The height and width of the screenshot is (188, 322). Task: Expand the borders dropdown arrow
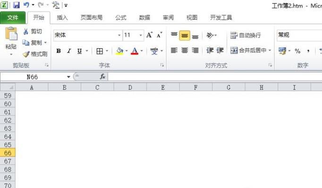point(107,51)
